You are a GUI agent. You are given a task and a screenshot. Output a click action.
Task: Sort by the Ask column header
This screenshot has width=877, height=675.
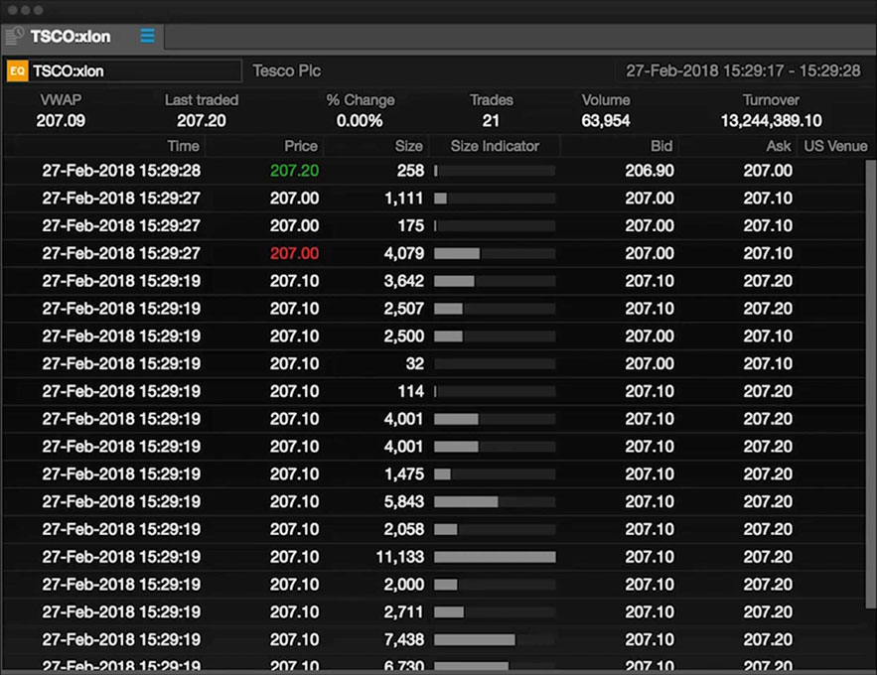click(x=778, y=146)
